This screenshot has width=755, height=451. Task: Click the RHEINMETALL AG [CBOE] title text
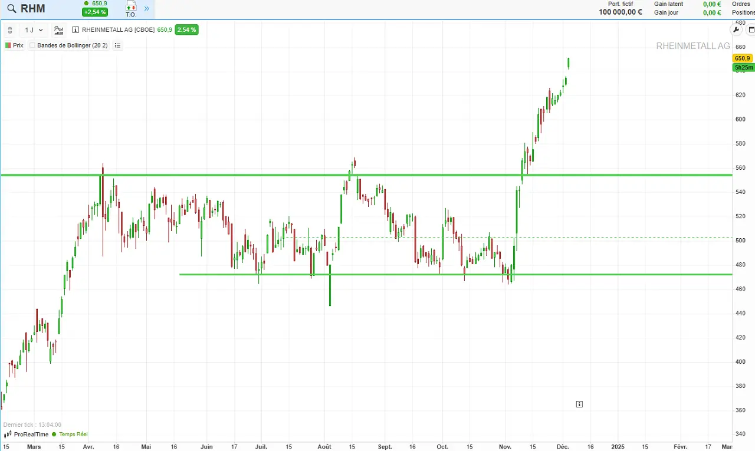tap(119, 29)
